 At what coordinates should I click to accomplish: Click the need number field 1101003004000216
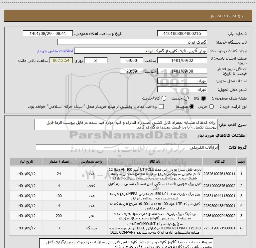tap(182, 34)
